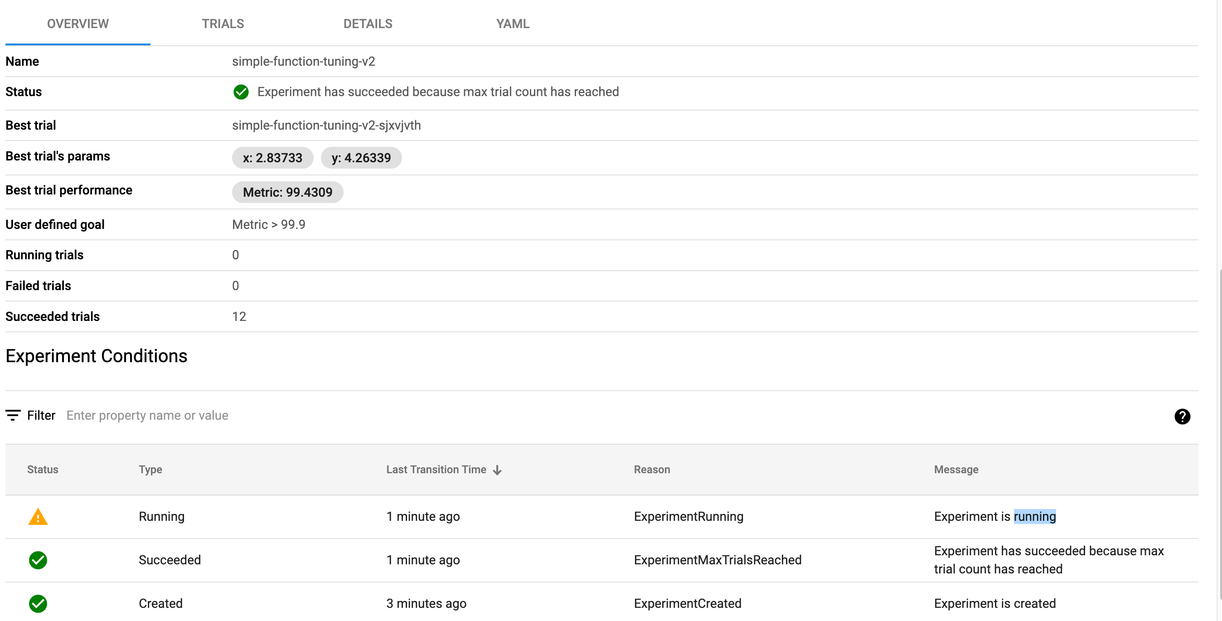Click the filter lines icon
This screenshot has width=1222, height=621.
click(13, 415)
